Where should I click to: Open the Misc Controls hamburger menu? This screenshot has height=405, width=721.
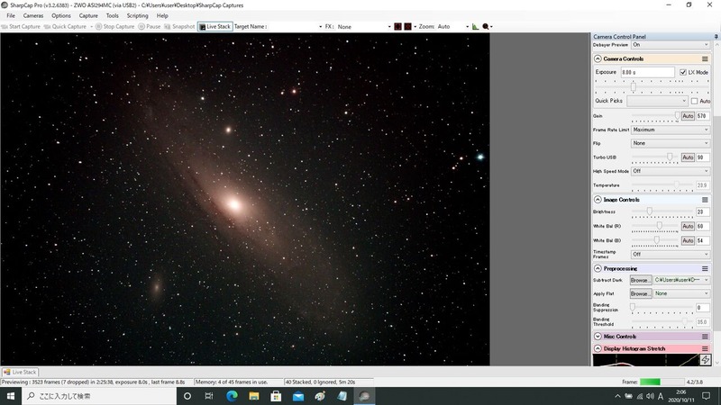[x=705, y=337]
